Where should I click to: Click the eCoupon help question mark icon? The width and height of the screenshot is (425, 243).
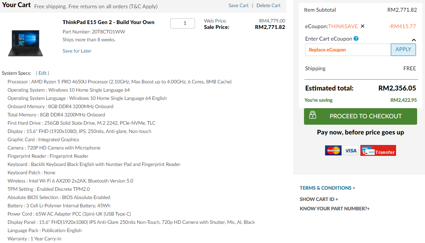356,39
